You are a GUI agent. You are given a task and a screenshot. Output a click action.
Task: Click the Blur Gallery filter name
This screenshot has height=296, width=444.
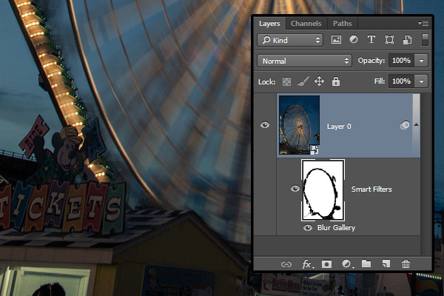(x=336, y=228)
